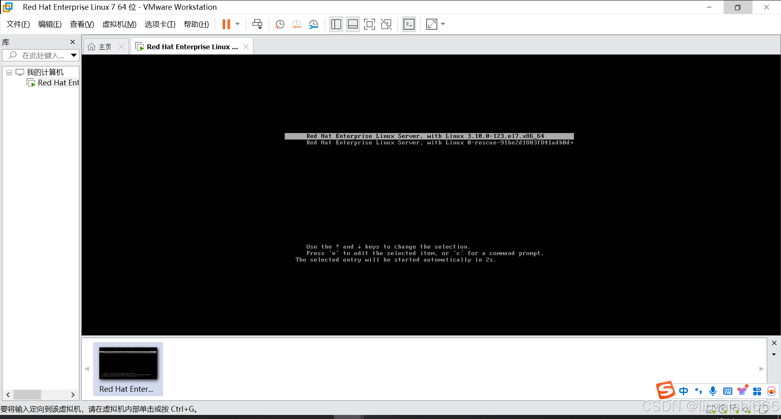The image size is (781, 419).
Task: Open the 选项卡(T) menu
Action: (x=160, y=24)
